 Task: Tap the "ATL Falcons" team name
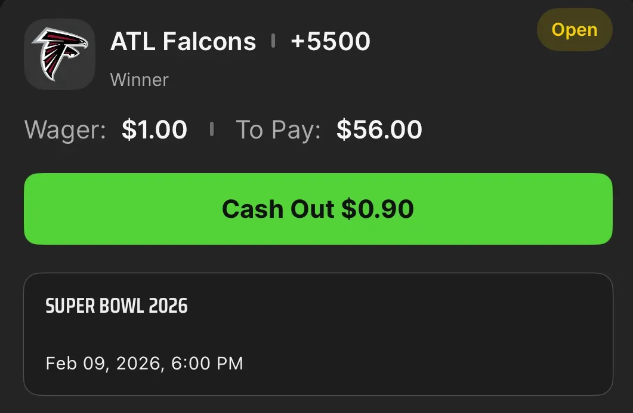tap(183, 42)
